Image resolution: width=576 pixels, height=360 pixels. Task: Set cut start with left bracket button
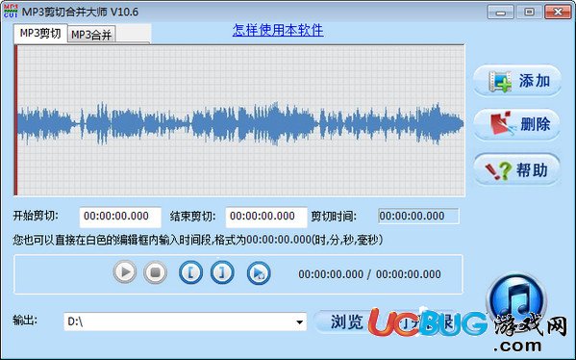click(190, 272)
